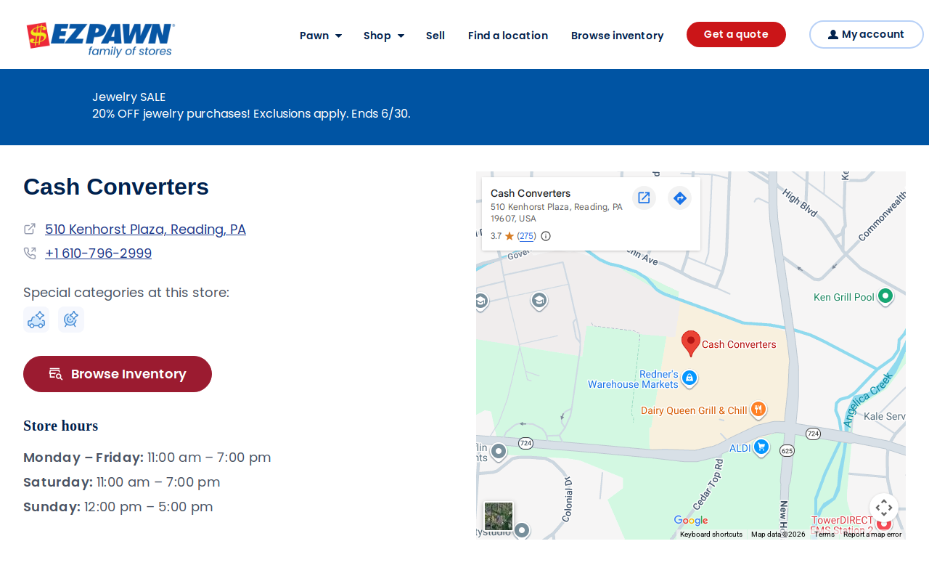Viewport: 929px width, 581px height.
Task: Click the Jewelry SALE banner text
Action: 129,97
